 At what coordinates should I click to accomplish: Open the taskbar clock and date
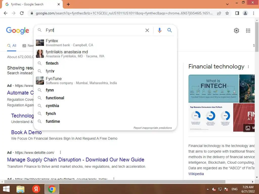tap(248, 189)
